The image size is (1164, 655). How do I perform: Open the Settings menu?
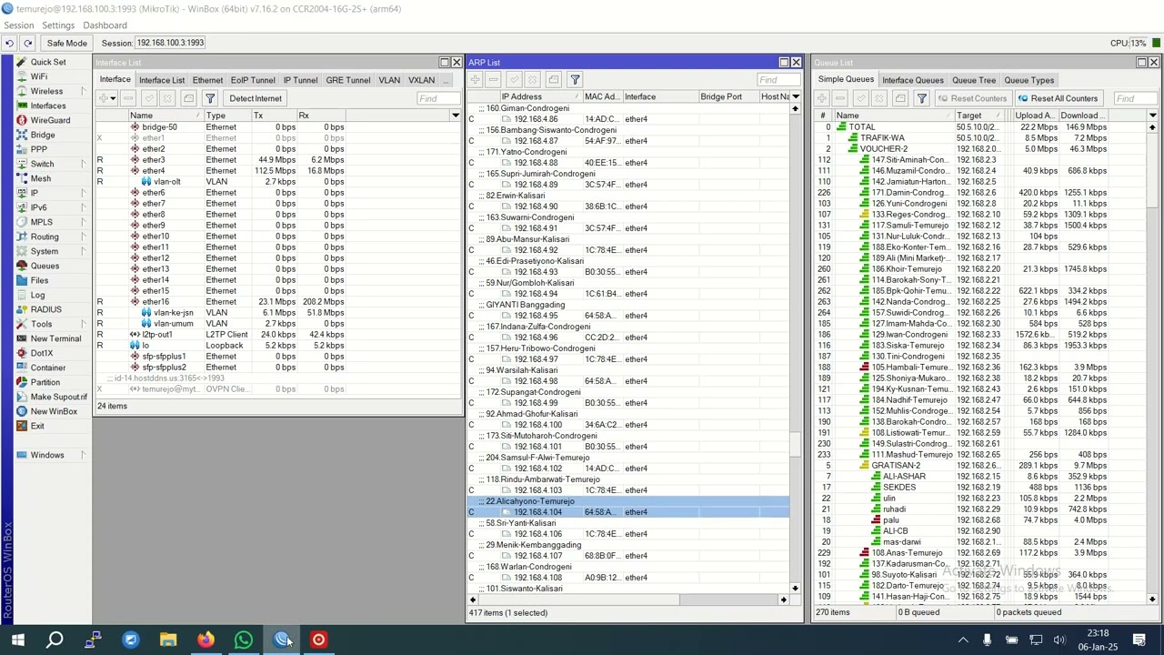tap(58, 25)
